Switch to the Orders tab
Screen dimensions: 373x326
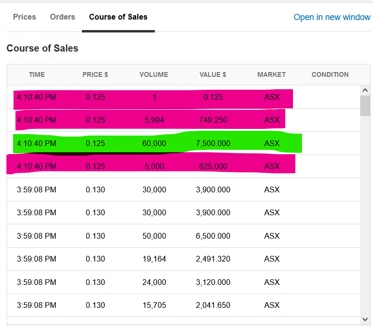click(x=62, y=17)
